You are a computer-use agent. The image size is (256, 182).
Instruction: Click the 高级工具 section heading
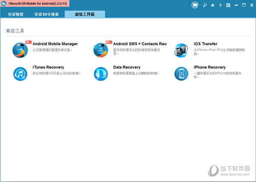click(15, 31)
